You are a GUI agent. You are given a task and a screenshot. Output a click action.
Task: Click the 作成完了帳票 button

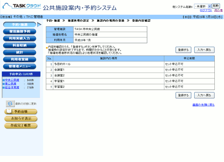pos(21,125)
